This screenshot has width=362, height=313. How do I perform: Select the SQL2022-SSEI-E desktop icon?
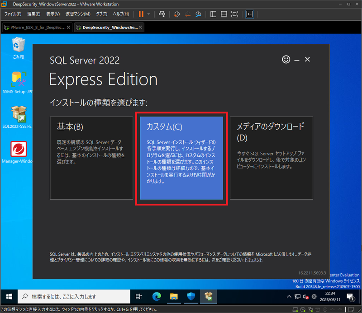tap(18, 117)
